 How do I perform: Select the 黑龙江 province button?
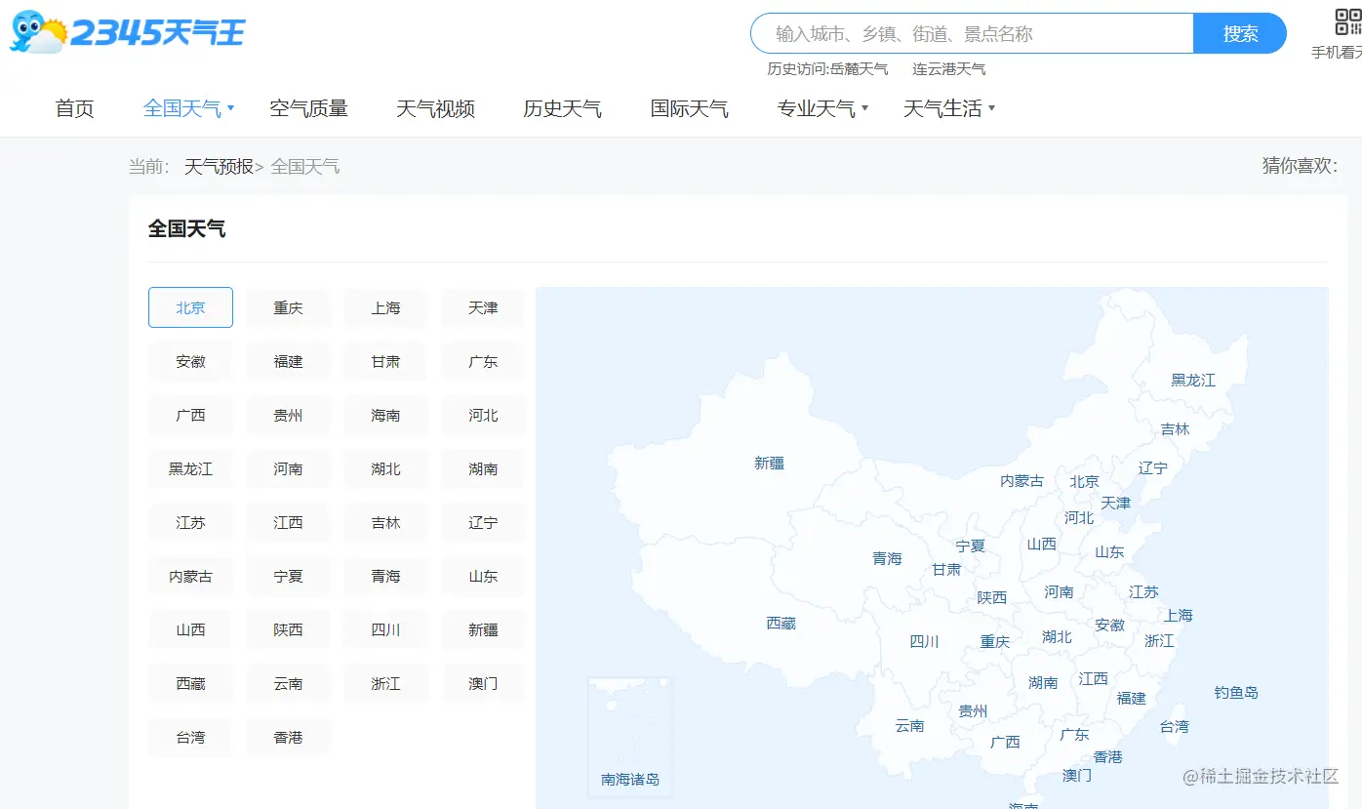[190, 468]
